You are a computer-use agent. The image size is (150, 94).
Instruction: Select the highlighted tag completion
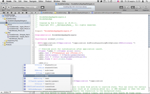click(48, 76)
